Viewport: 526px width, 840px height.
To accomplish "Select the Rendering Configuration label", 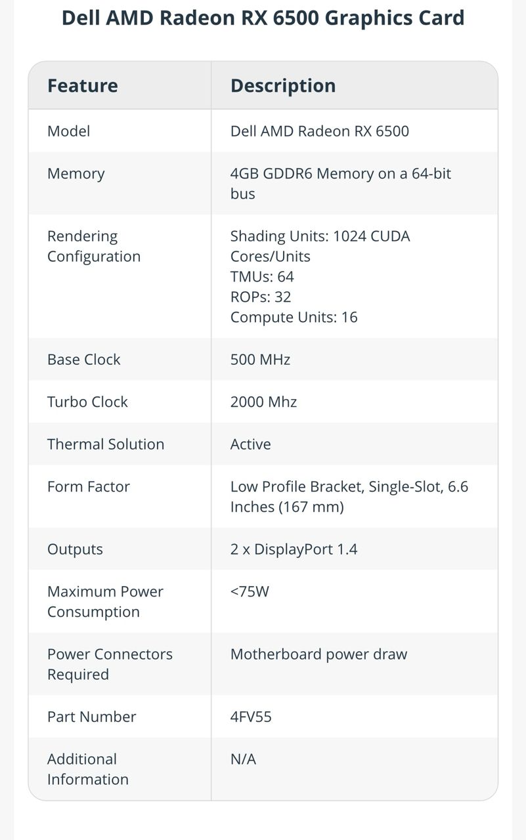I will [94, 246].
